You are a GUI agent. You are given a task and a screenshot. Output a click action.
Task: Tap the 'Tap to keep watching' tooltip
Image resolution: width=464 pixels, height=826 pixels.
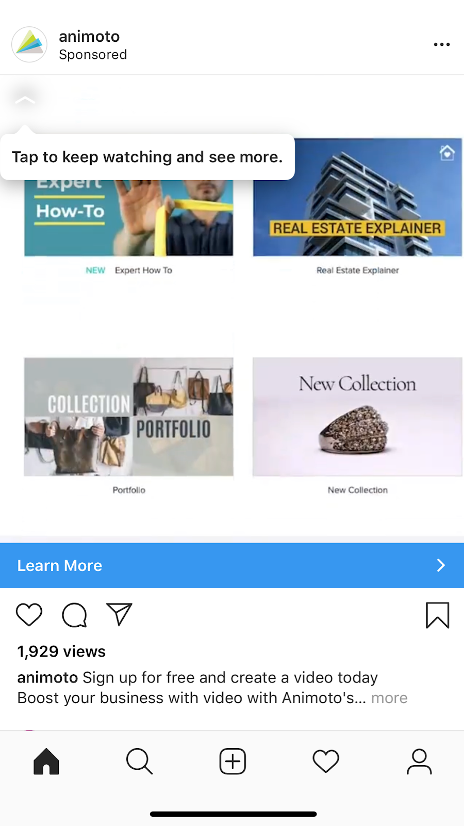tap(147, 157)
